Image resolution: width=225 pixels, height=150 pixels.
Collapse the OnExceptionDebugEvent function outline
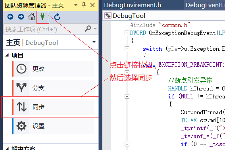point(127,33)
